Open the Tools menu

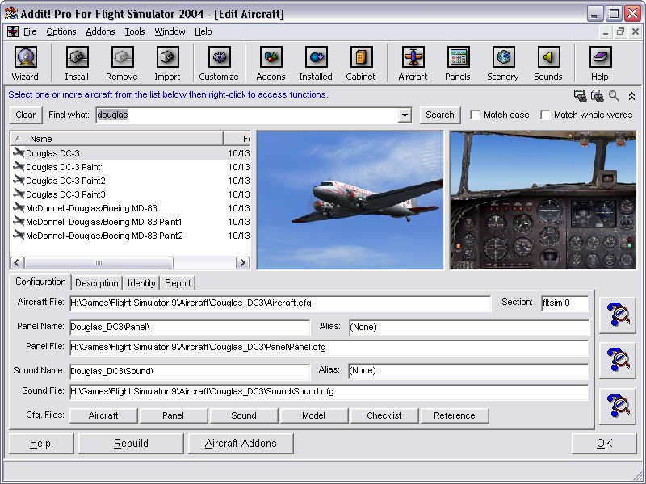(x=135, y=31)
